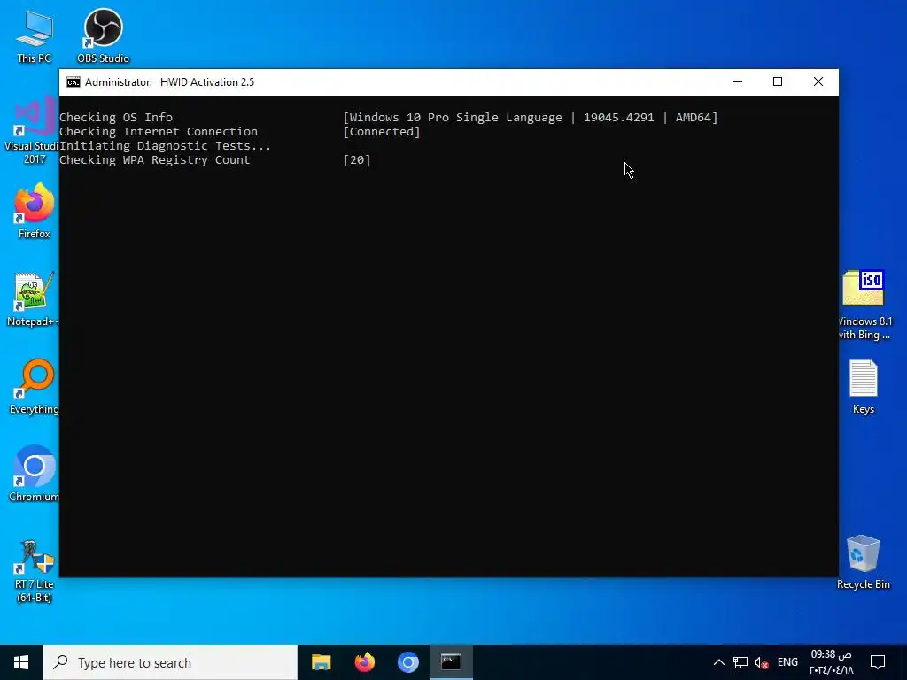The height and width of the screenshot is (680, 907).
Task: Open the Recycle Bin
Action: (863, 562)
